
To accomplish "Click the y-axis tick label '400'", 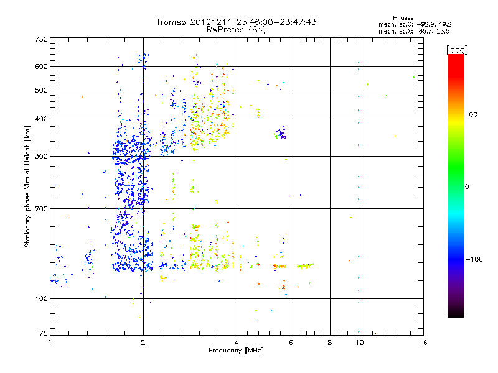I will point(41,119).
